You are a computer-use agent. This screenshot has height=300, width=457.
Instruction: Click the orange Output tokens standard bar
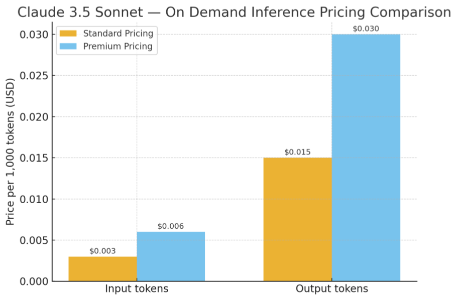(297, 219)
